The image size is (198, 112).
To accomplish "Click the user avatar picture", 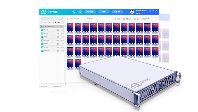I will coord(132,12).
